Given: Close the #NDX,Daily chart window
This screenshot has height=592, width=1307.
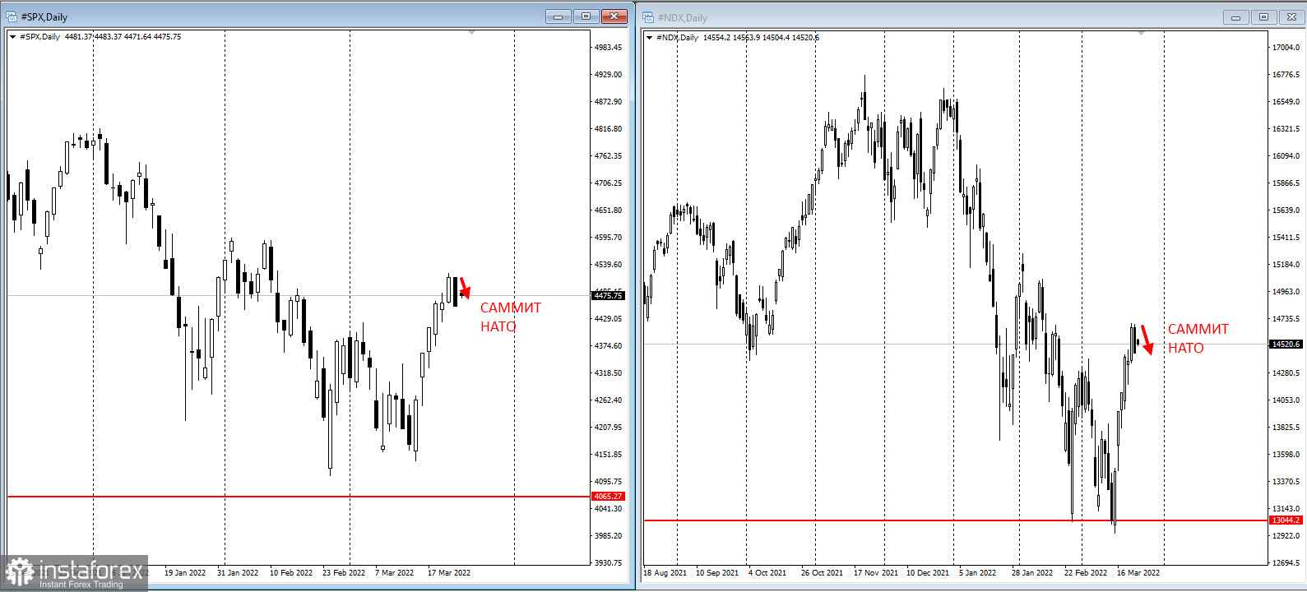Looking at the screenshot, I should click(x=1291, y=17).
